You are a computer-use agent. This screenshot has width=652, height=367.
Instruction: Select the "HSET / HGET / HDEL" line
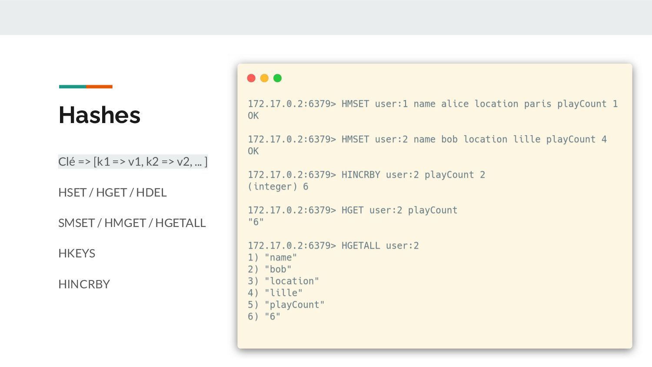112,193
